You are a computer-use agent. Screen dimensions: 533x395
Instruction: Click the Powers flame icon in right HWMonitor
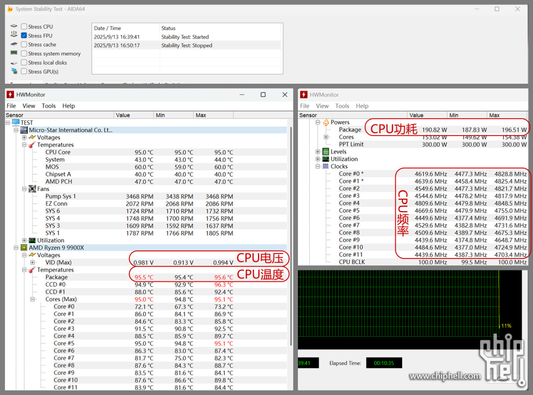[x=326, y=122]
